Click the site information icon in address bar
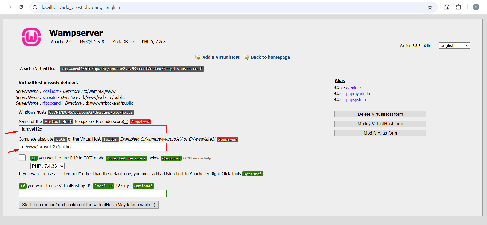This screenshot has width=487, height=225. 35,7
